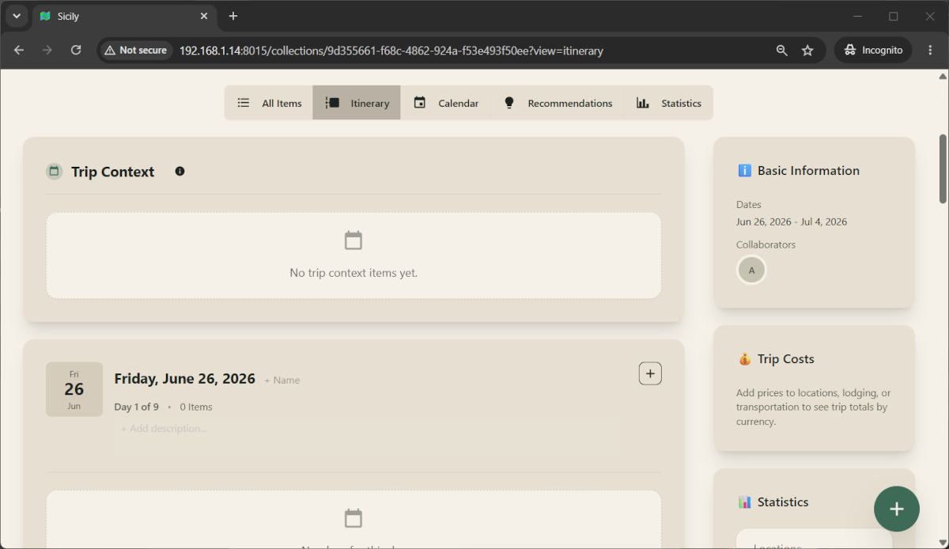The height and width of the screenshot is (549, 949).
Task: Open the Recommendations tab
Action: pyautogui.click(x=558, y=103)
